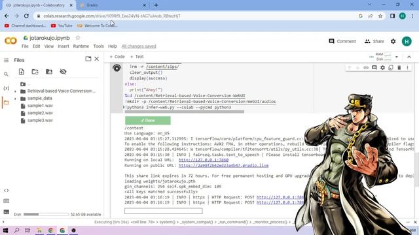Expand Retrieval-based-Voice-Conversion folder

[15, 91]
